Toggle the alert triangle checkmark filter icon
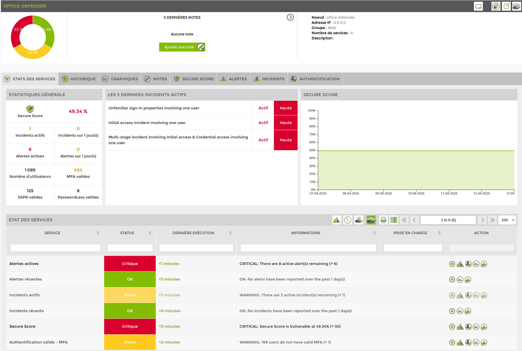Viewport: 522px width, 351px height. point(337,220)
